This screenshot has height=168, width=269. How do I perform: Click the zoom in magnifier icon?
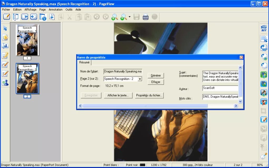114,17
